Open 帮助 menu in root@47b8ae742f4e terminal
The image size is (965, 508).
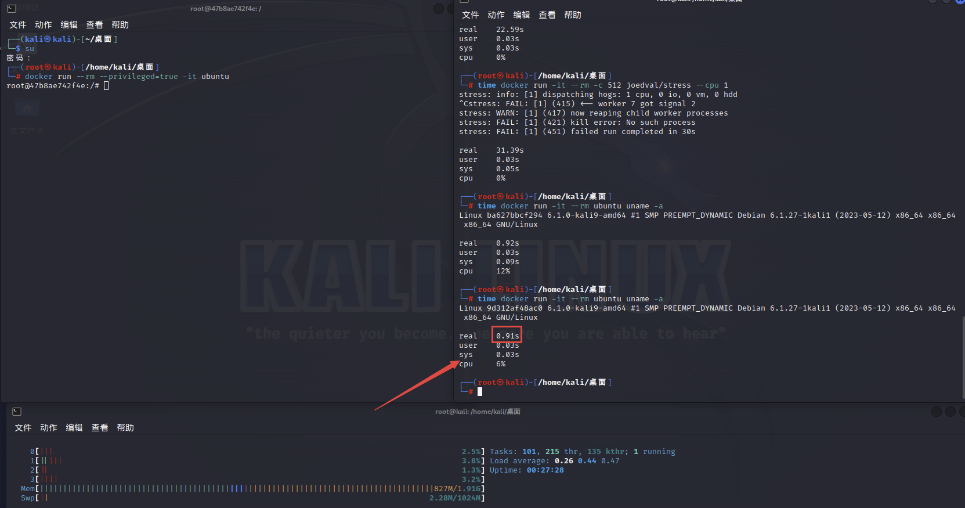(120, 25)
